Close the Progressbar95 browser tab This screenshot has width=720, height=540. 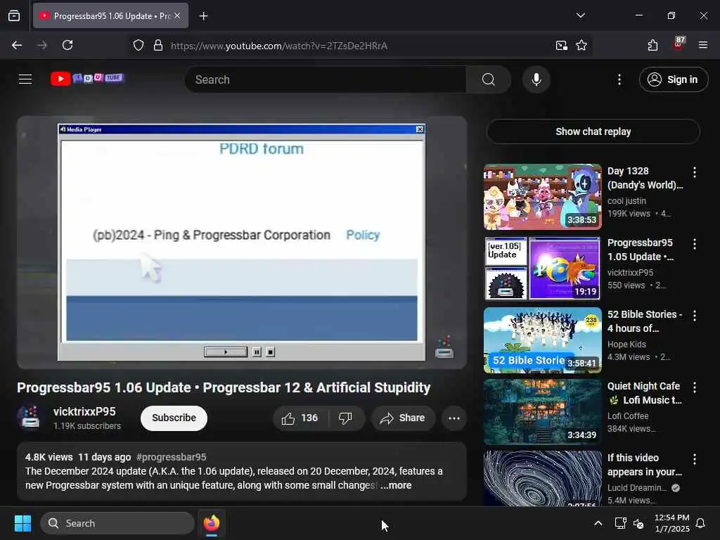pyautogui.click(x=177, y=15)
